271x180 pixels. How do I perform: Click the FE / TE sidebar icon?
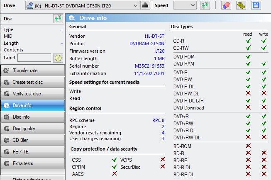coord(6,152)
